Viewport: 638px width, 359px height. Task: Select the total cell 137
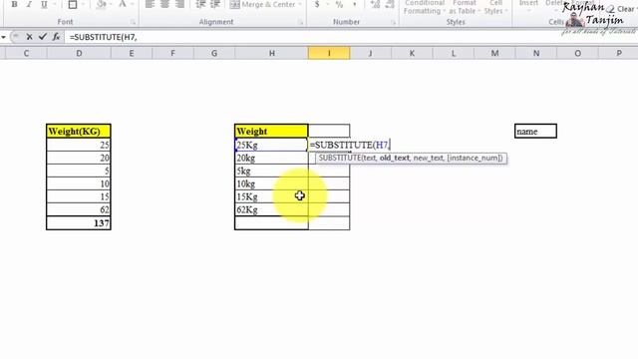click(x=79, y=223)
